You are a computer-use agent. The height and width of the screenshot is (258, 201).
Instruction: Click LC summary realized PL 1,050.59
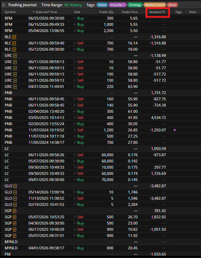(x=158, y=149)
